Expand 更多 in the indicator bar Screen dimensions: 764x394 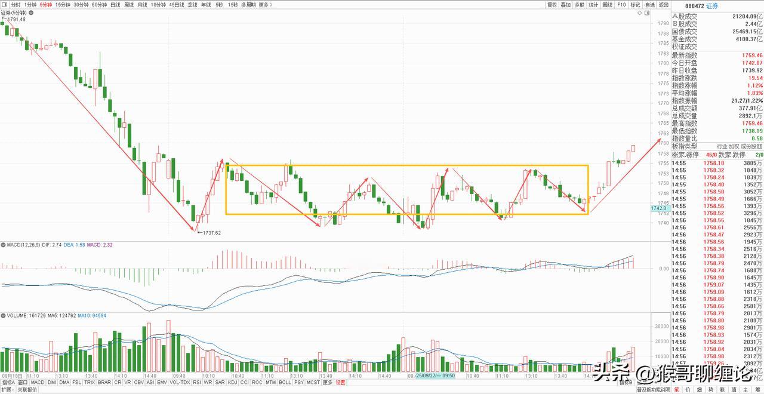327,383
